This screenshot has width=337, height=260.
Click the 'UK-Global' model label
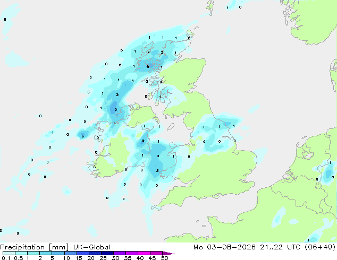[x=92, y=247]
